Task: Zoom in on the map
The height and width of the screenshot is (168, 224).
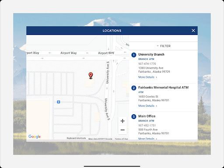Action: (122, 121)
